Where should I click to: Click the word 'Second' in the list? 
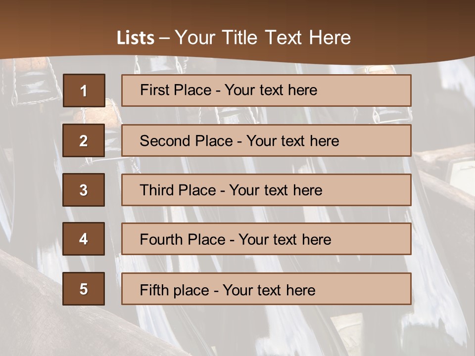click(162, 141)
